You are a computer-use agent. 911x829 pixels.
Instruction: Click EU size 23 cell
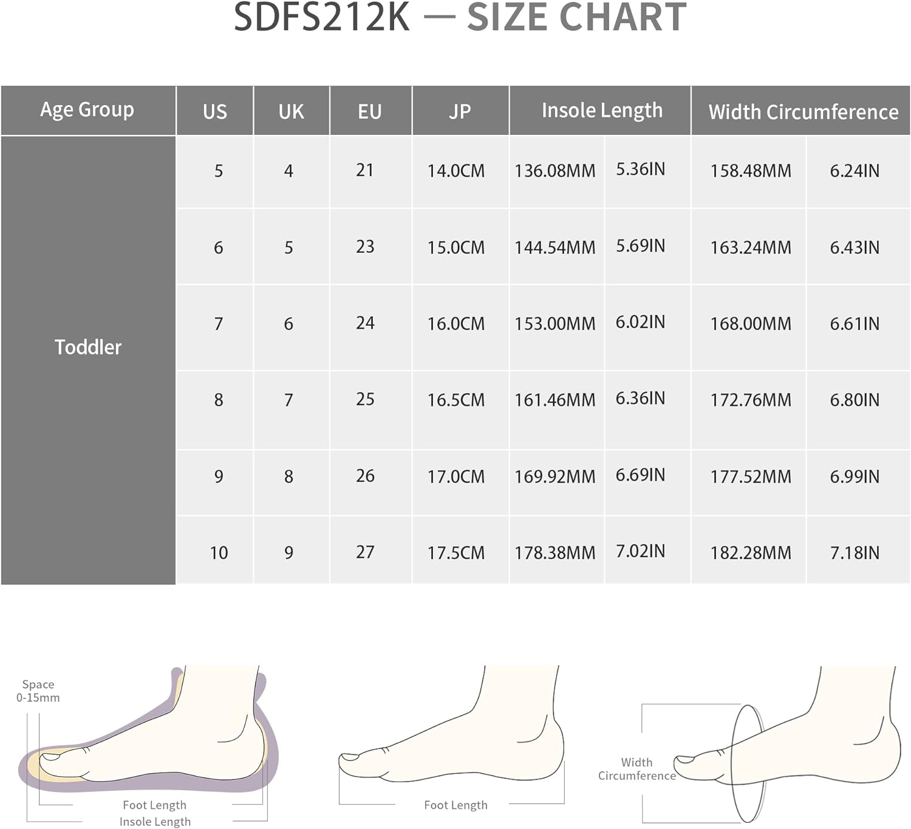click(x=370, y=247)
